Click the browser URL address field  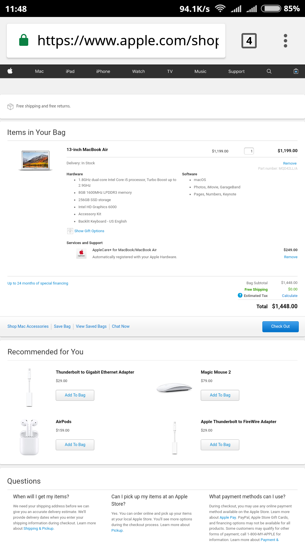tap(128, 41)
